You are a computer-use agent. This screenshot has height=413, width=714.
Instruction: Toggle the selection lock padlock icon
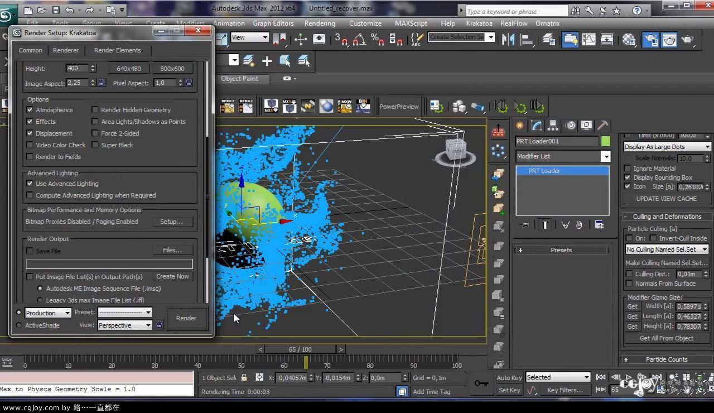point(244,377)
